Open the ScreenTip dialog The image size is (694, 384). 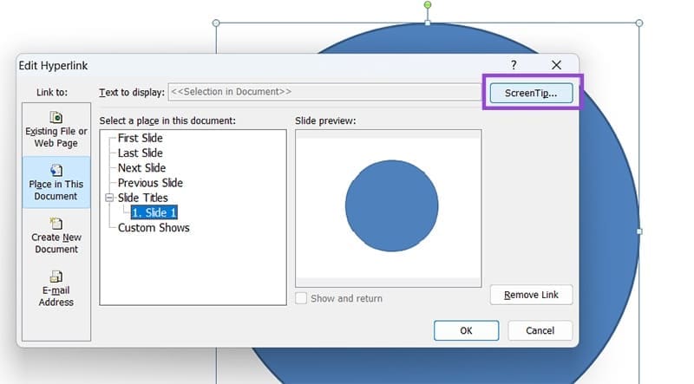(x=531, y=92)
